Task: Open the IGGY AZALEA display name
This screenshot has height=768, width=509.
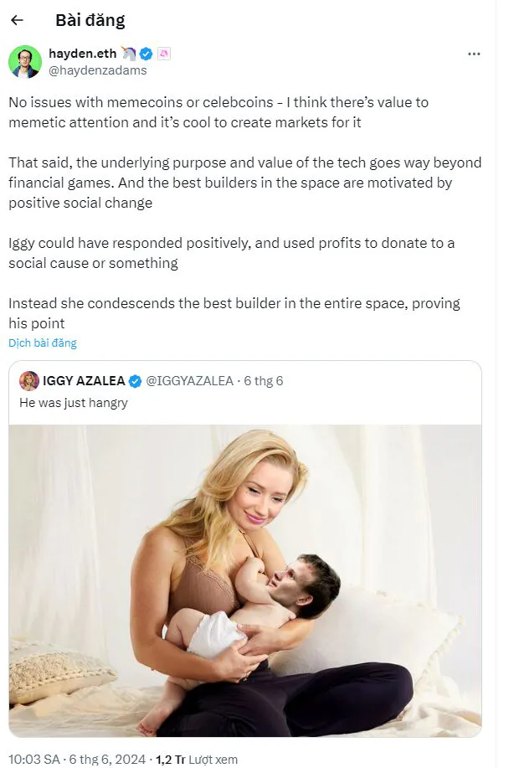Action: click(84, 381)
